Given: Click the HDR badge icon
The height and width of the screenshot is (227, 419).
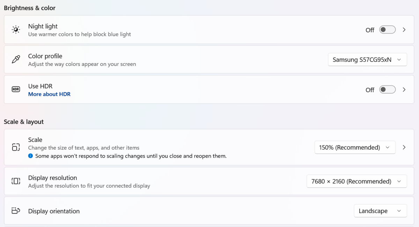Looking at the screenshot, I should (16, 89).
